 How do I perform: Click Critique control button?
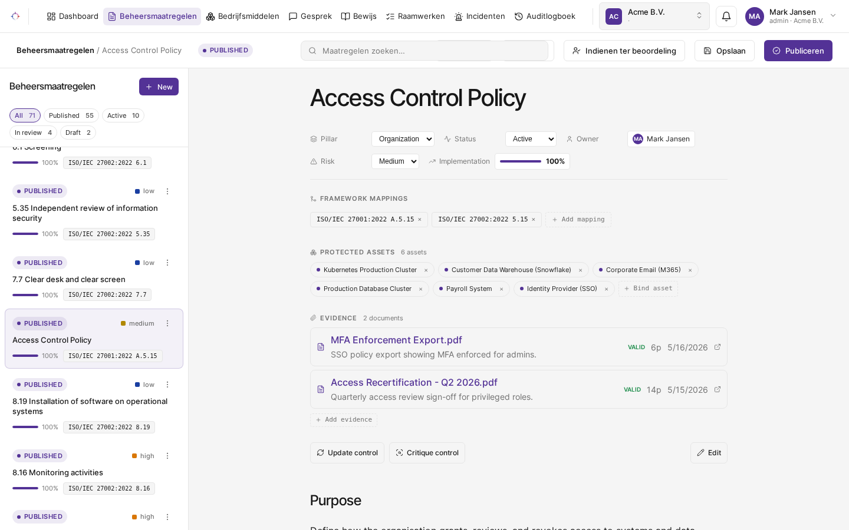click(427, 453)
